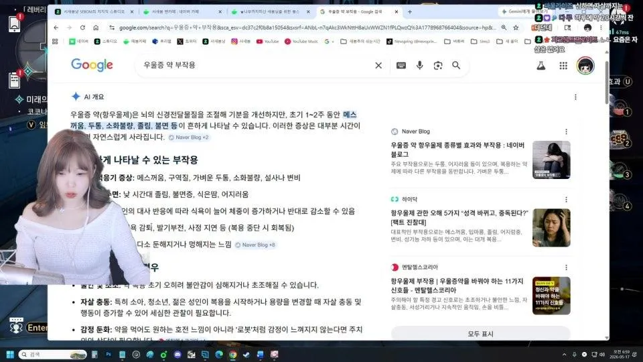Open Chrome three-dot menu
This screenshot has width=643, height=362.
click(601, 27)
